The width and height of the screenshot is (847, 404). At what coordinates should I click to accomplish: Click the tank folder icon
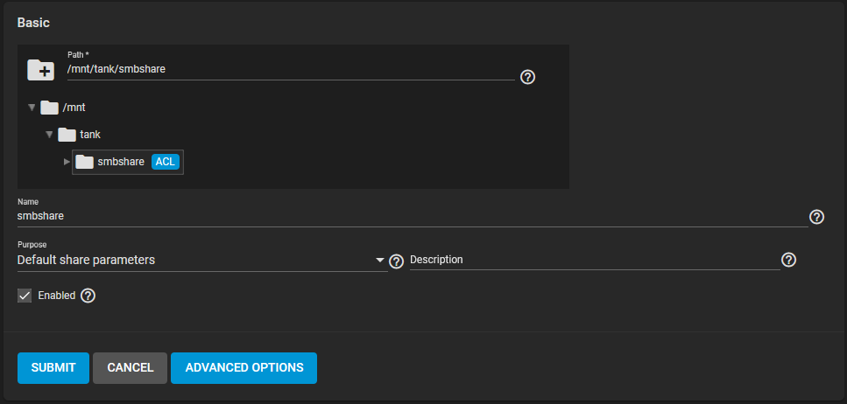(67, 135)
